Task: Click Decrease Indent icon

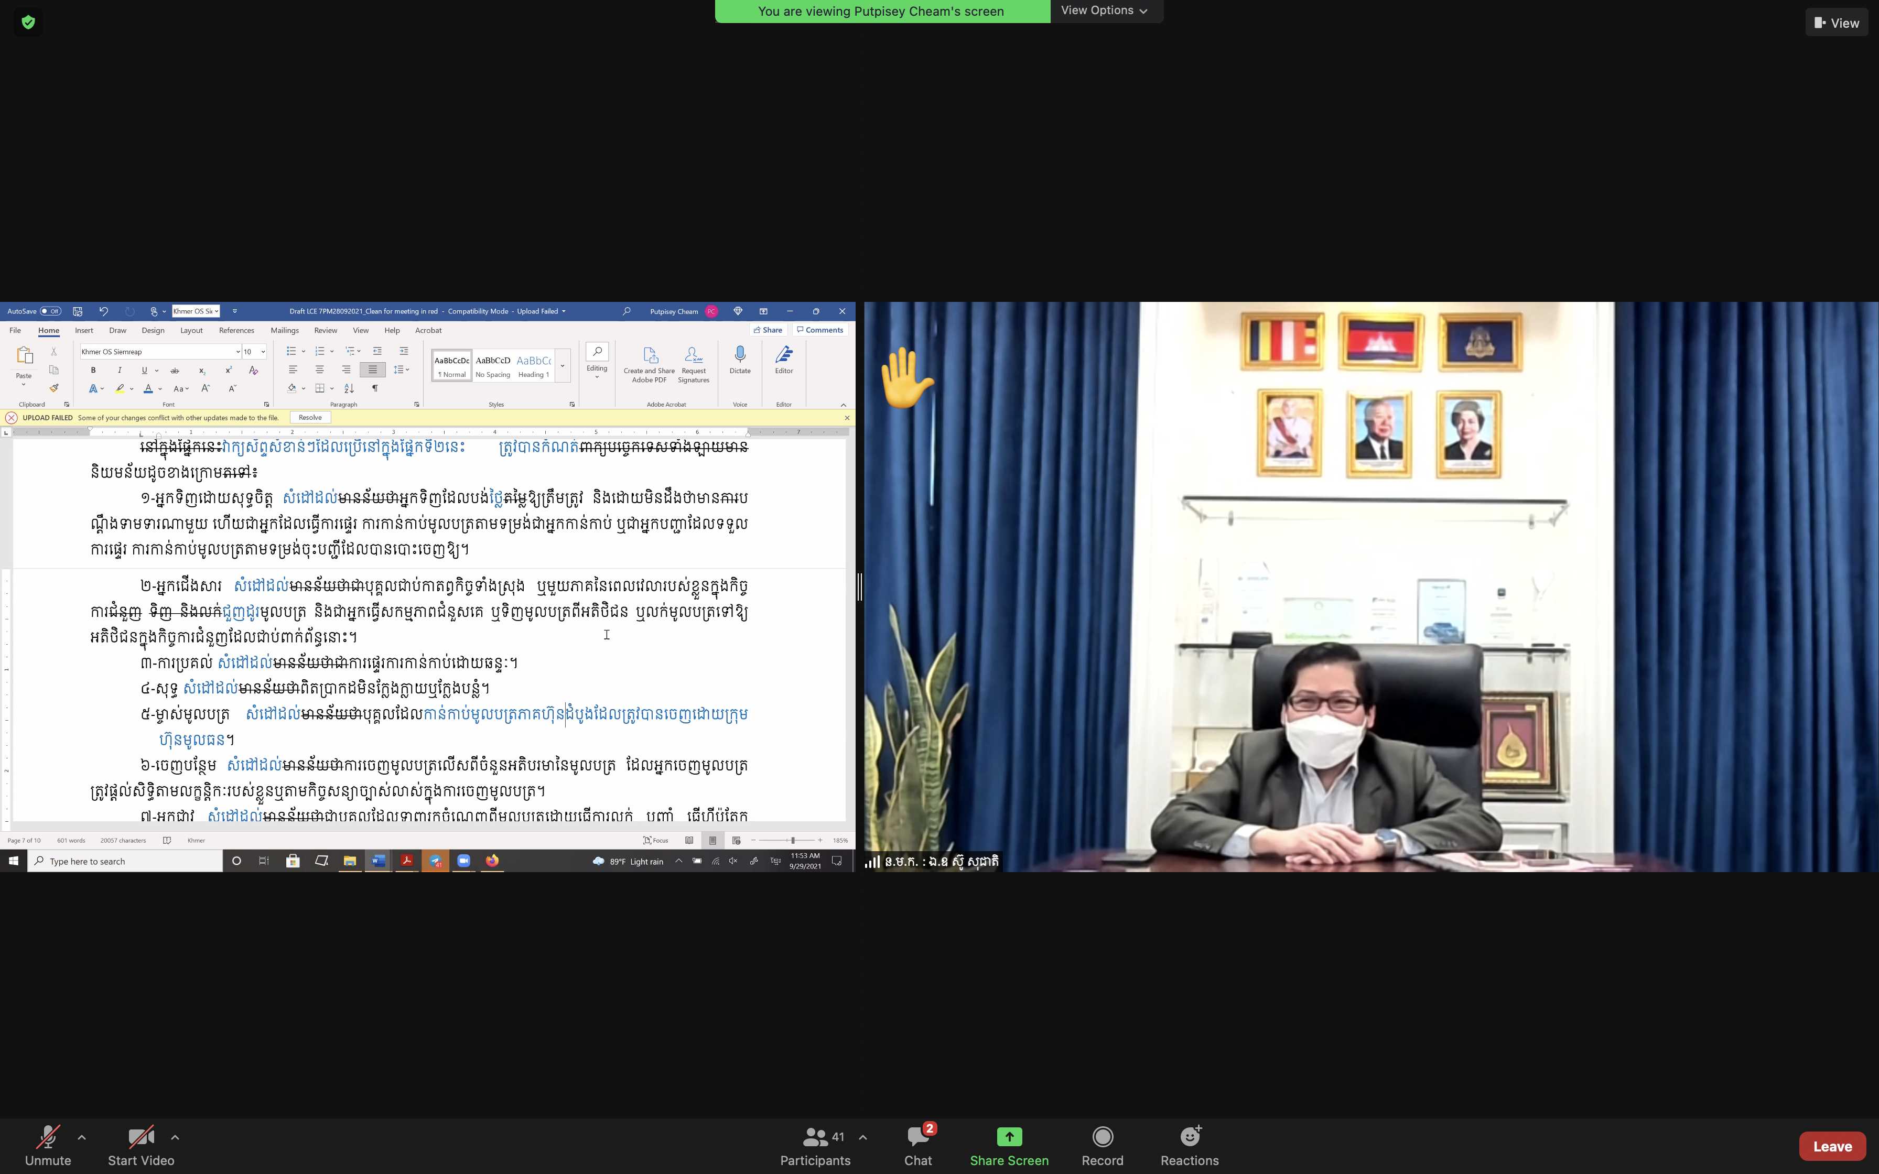Action: (377, 352)
